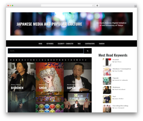Filter keywords by letter B
This screenshot has height=121, width=143.
[x=17, y=60]
